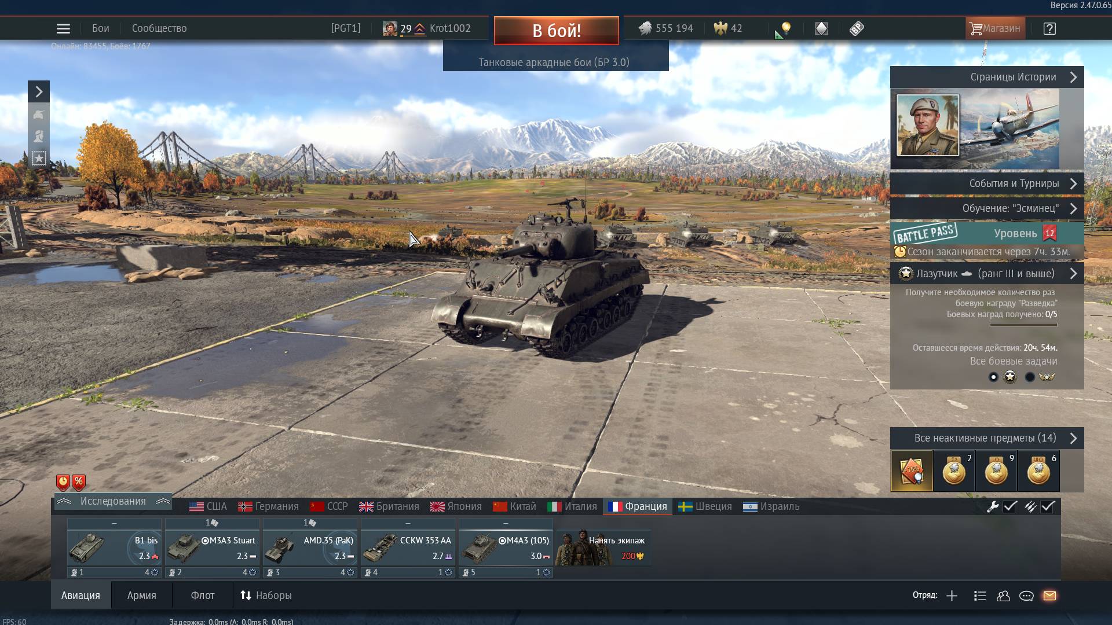Viewport: 1112px width, 625px height.
Task: Switch to the Армия tab
Action: point(142,595)
